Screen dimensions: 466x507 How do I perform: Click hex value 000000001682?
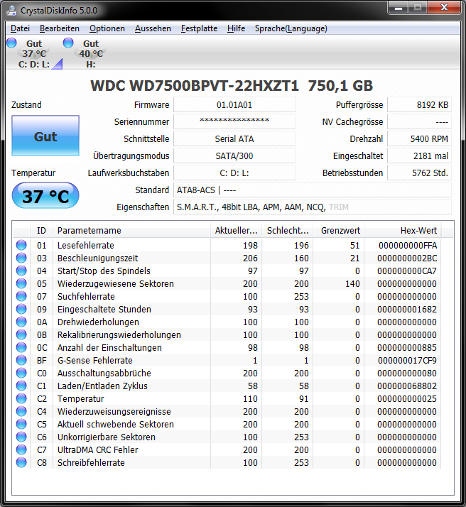[407, 309]
